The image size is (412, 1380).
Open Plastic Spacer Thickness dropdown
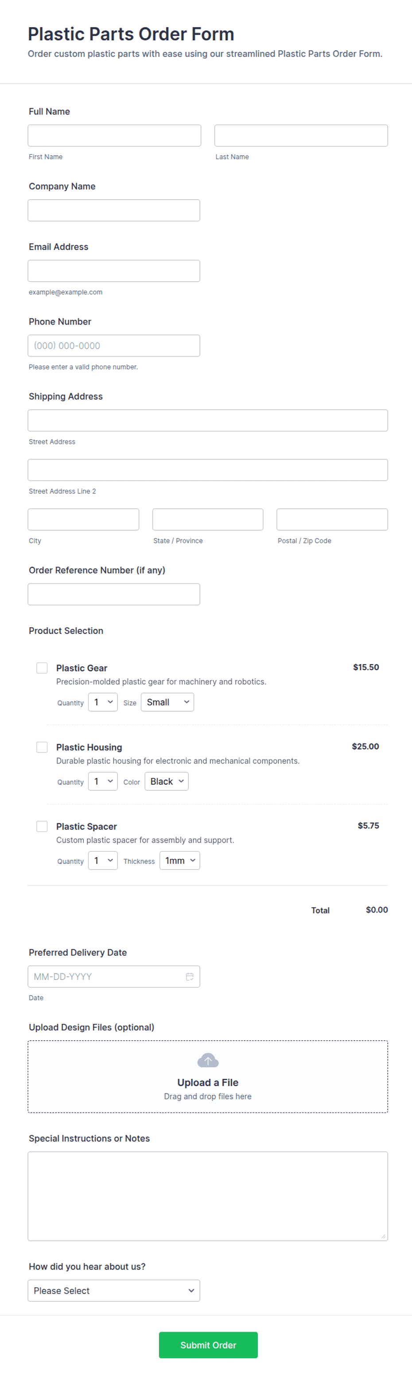180,861
